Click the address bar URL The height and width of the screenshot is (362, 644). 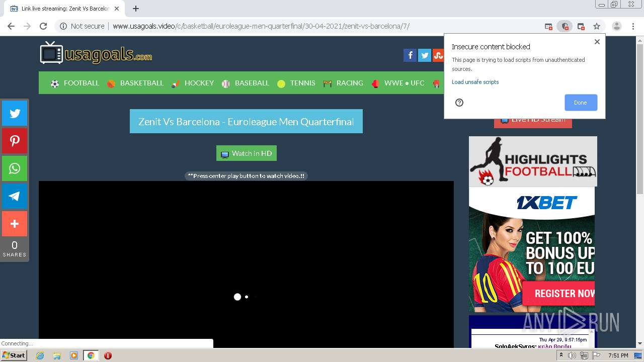tap(261, 26)
